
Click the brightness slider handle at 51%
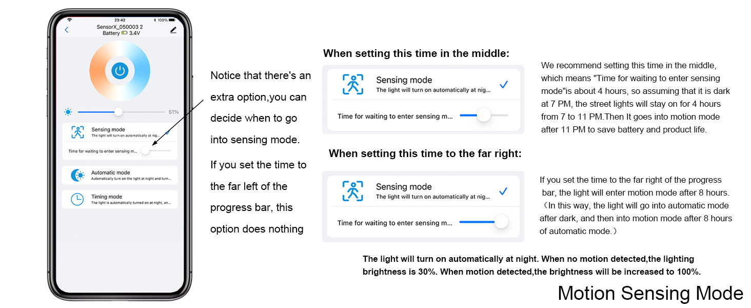click(x=118, y=111)
